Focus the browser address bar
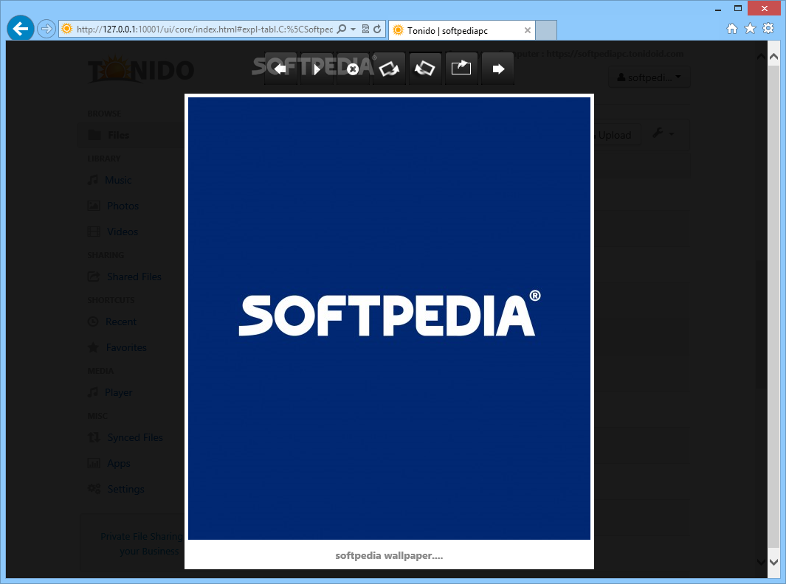 (204, 29)
